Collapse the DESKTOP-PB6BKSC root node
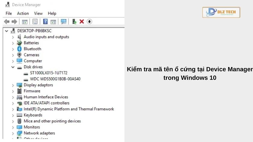 [x=6, y=31]
